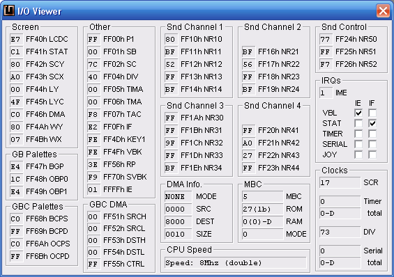Click the DMA Info MODE field showing NONE
This screenshot has width=394, height=277.
[x=178, y=197]
